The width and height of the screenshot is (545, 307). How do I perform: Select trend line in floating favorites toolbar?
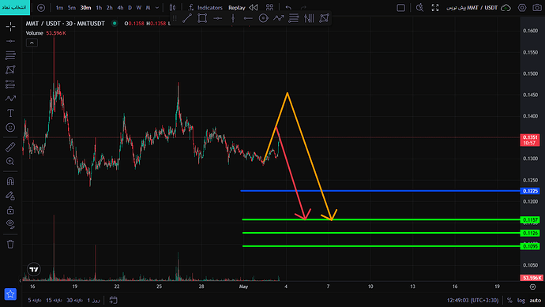(x=187, y=18)
